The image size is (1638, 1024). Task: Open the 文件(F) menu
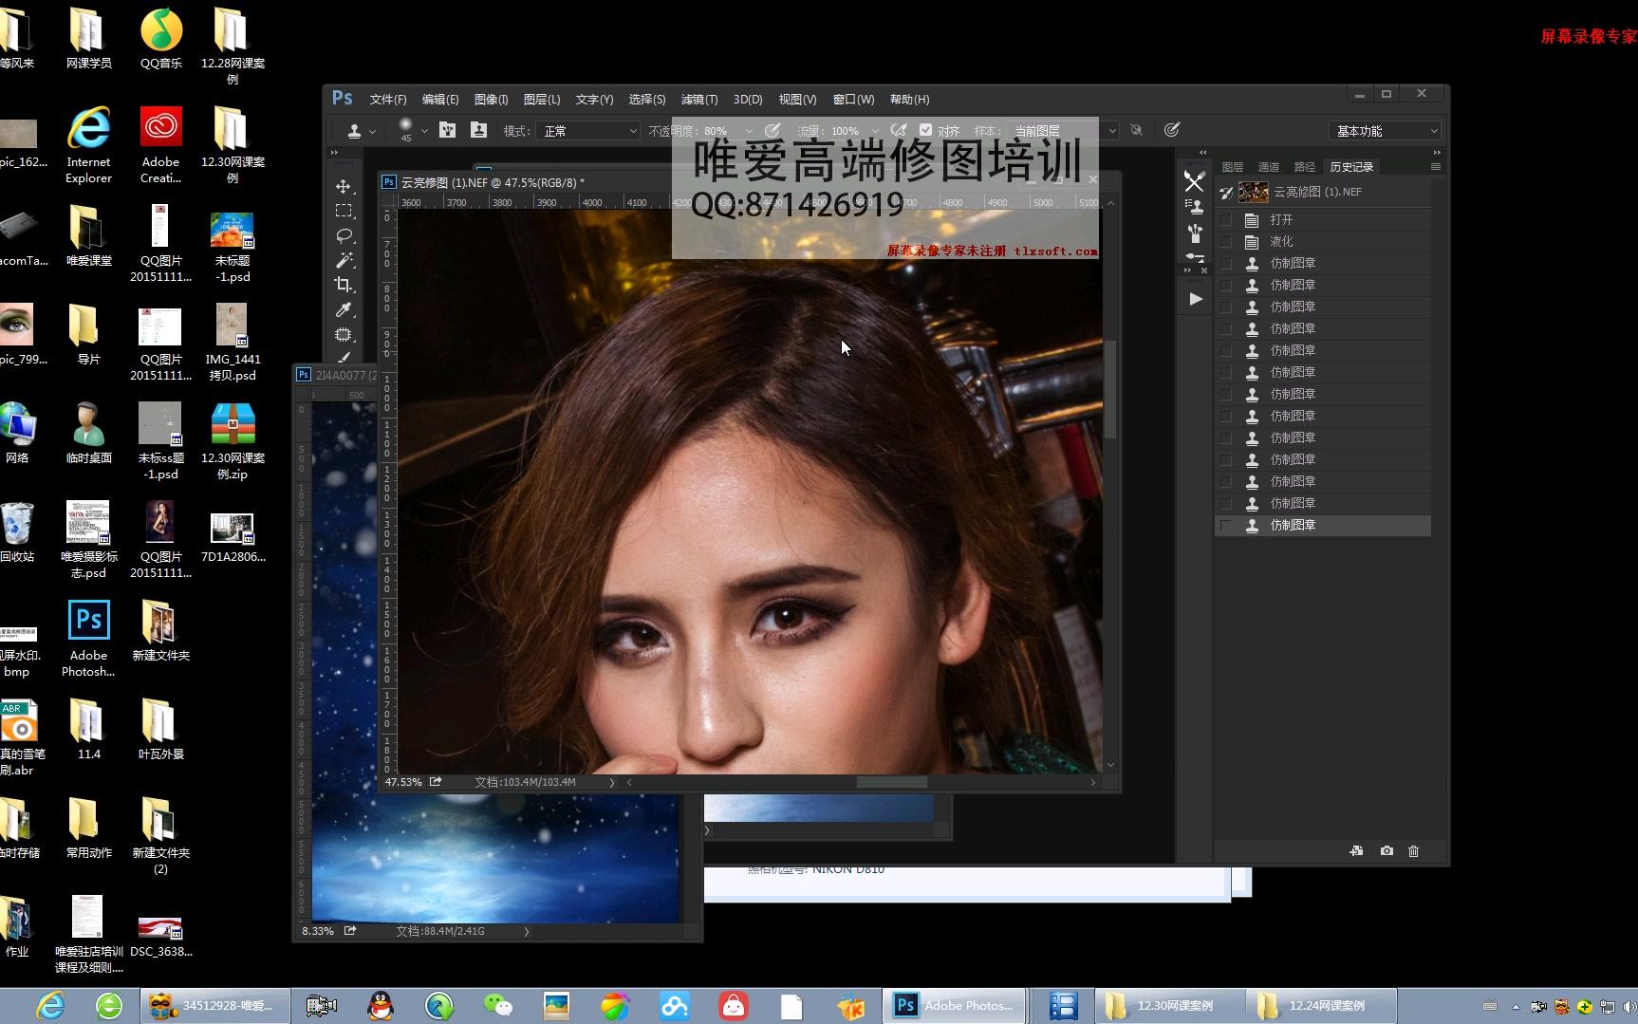pyautogui.click(x=388, y=100)
